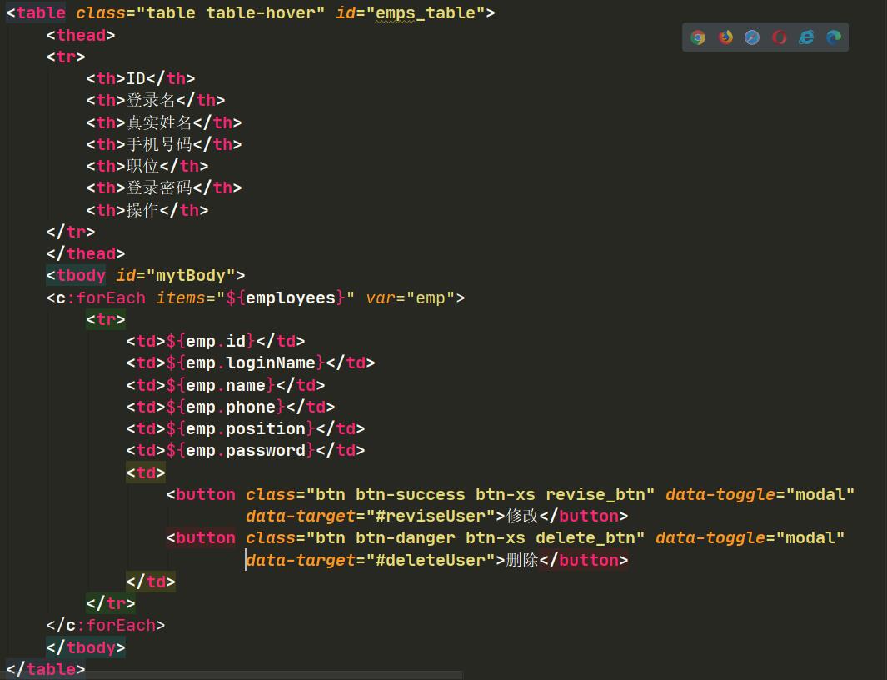Click "btn btn-success btn-xs revise_btn" class string
Screen dimensions: 887x680
pos(481,495)
